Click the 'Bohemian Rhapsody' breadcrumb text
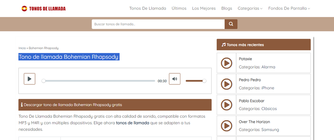The width and height of the screenshot is (334, 140). pyautogui.click(x=44, y=48)
